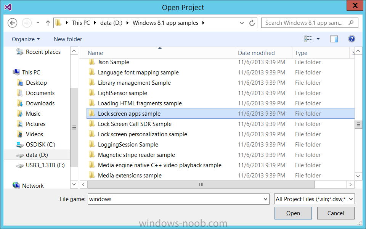
Task: Close the Open Project dialog
Action: point(355,5)
